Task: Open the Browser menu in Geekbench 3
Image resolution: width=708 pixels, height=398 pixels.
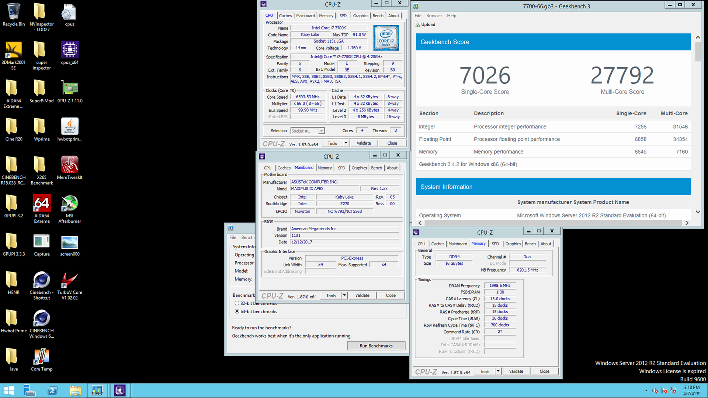Action: point(434,15)
